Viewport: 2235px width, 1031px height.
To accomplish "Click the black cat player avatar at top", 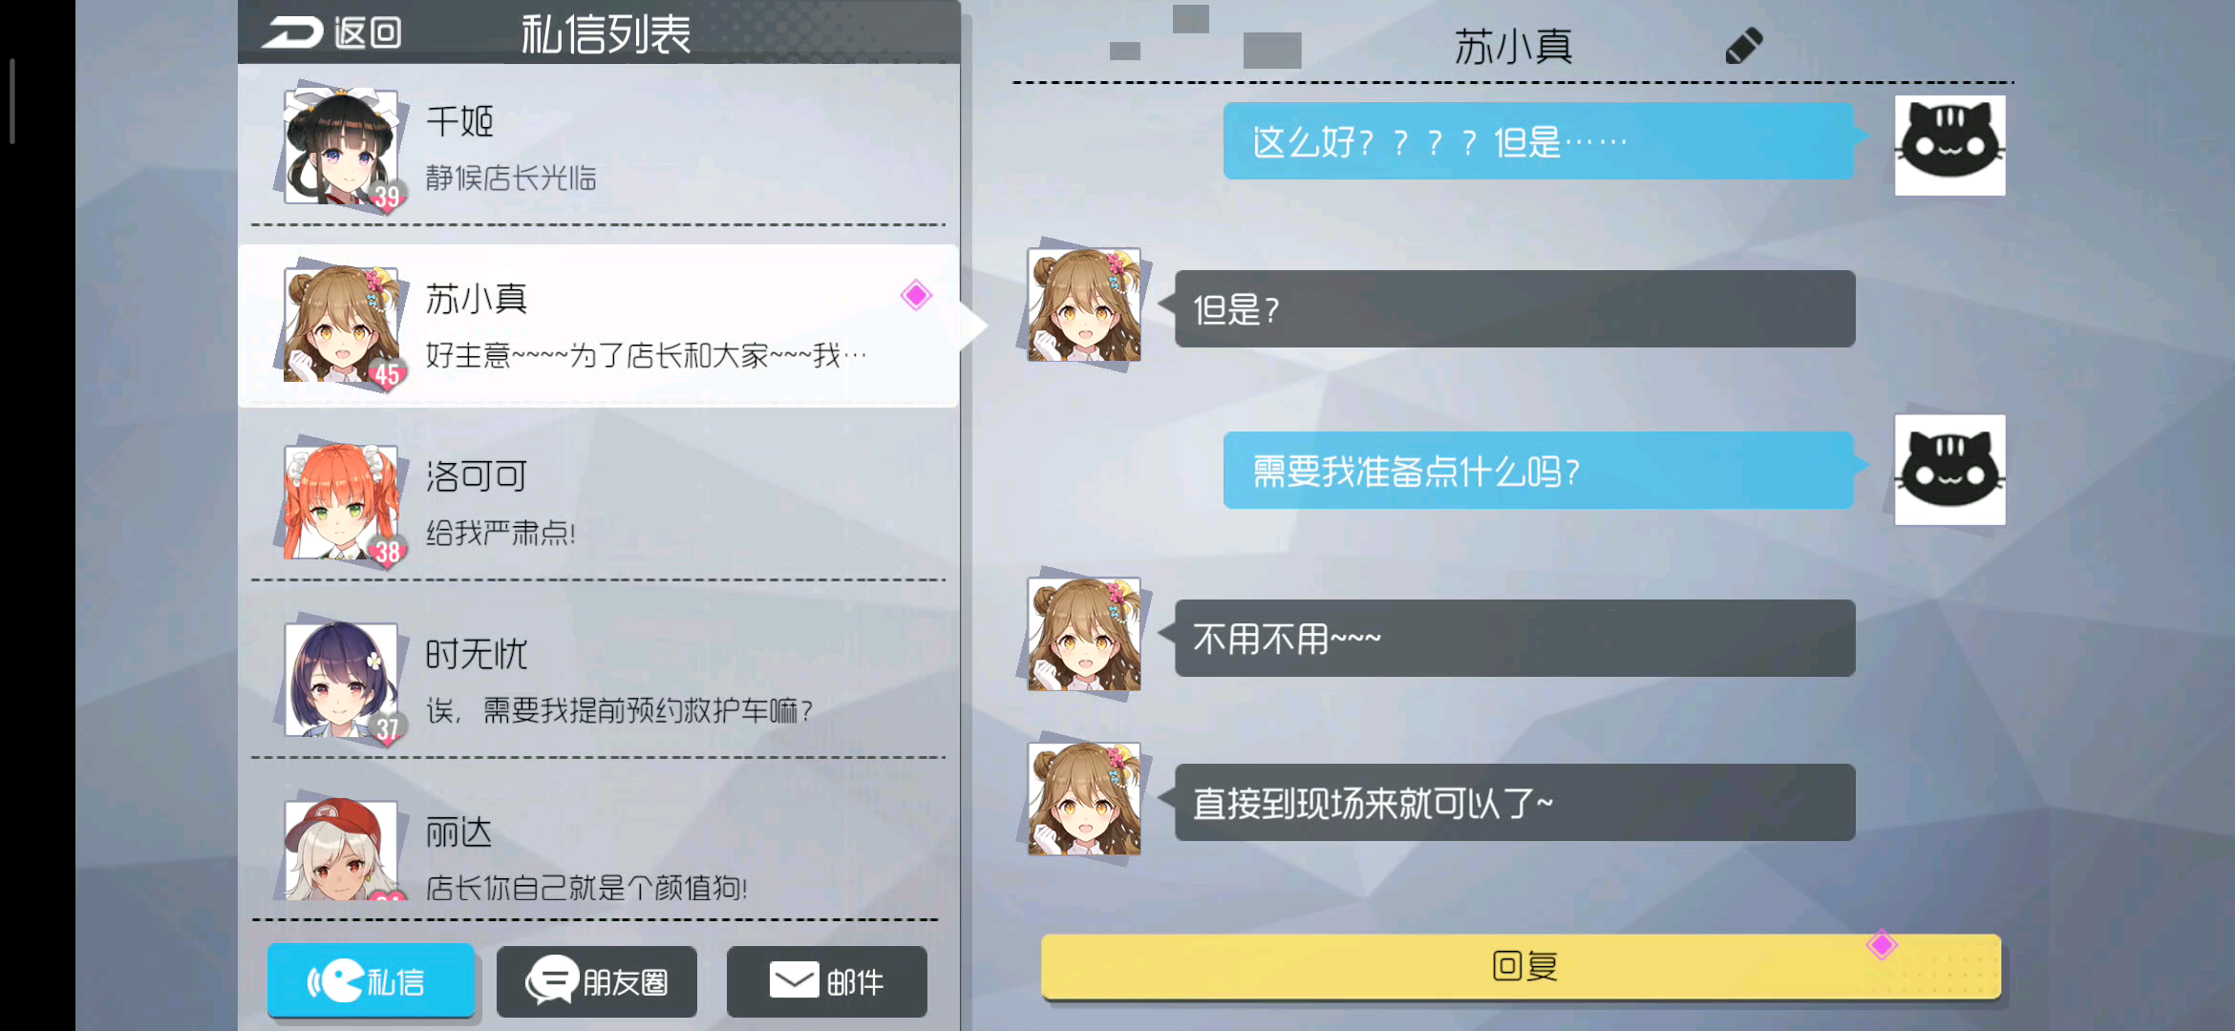I will point(1949,145).
